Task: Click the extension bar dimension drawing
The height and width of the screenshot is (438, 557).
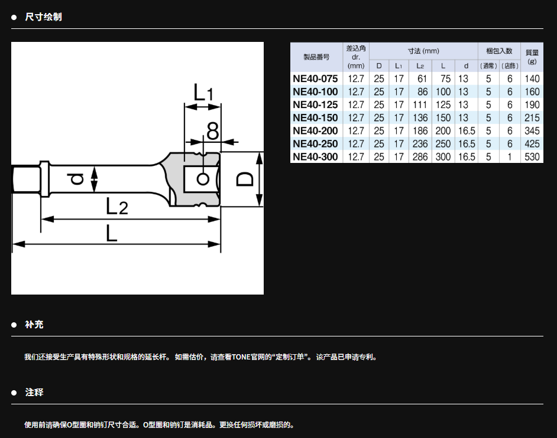Action: (137, 168)
